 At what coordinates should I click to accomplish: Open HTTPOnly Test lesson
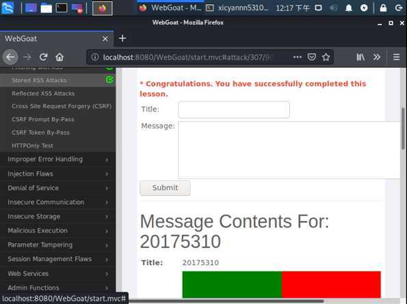coord(32,146)
